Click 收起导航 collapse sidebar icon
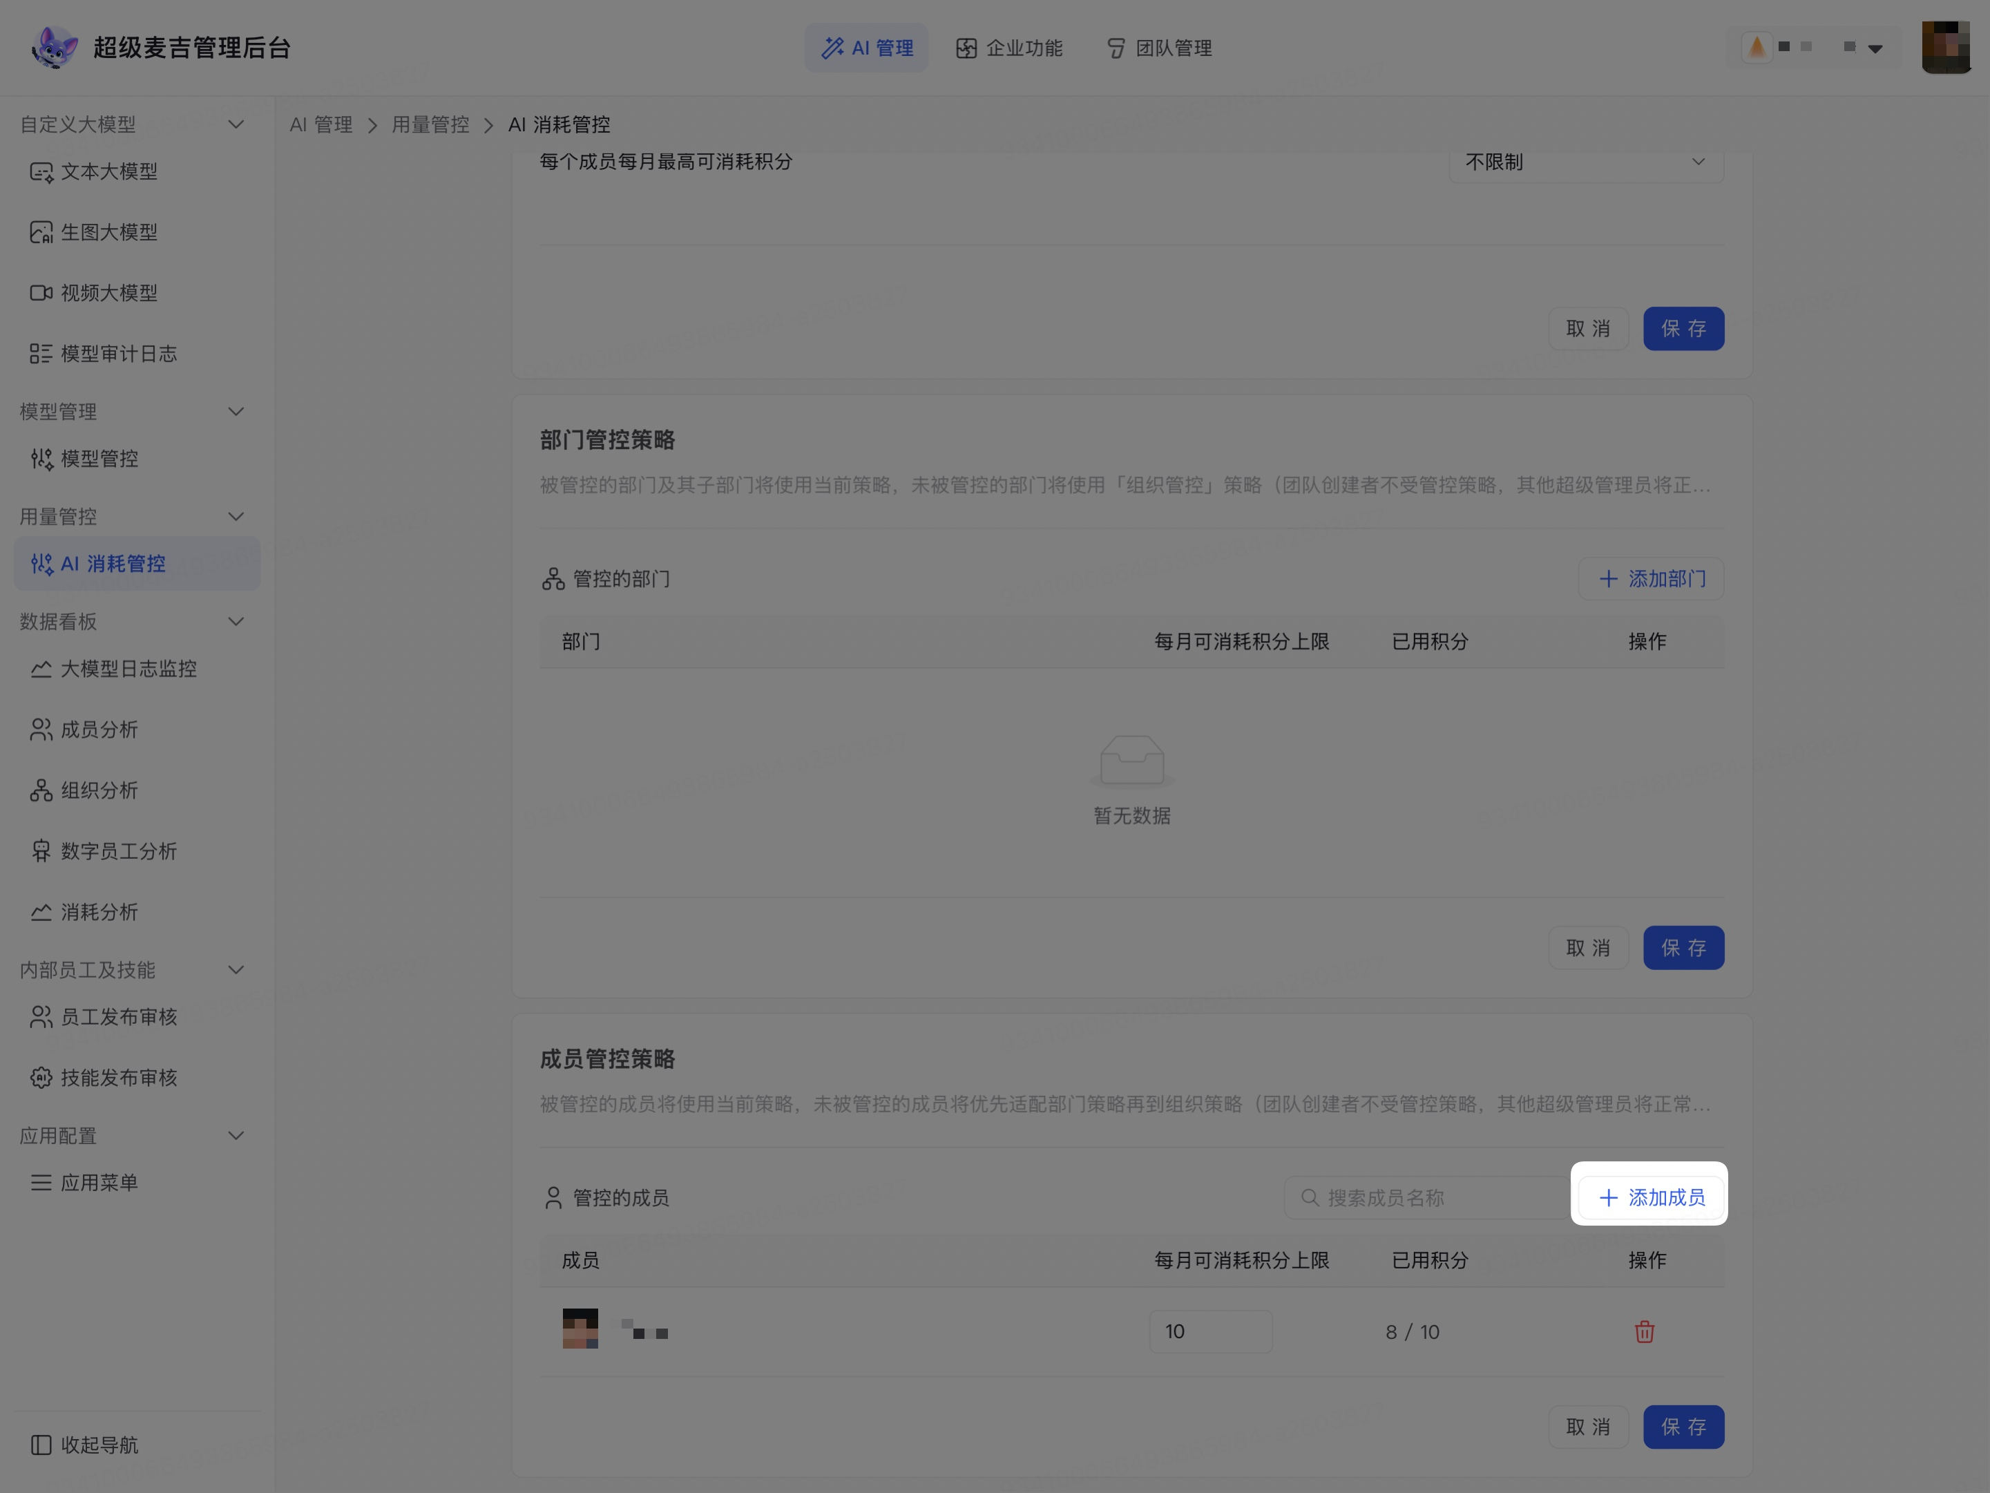Screen dimensions: 1990x1493 point(41,1445)
